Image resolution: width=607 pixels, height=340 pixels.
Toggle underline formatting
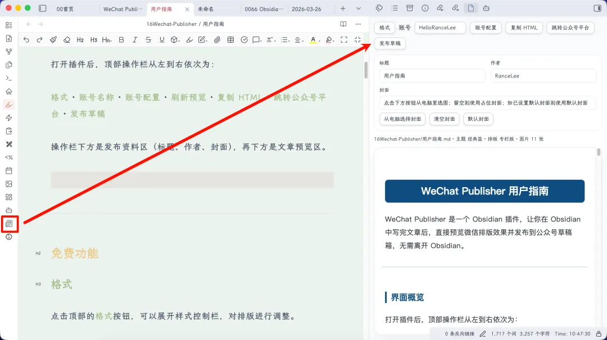click(162, 40)
